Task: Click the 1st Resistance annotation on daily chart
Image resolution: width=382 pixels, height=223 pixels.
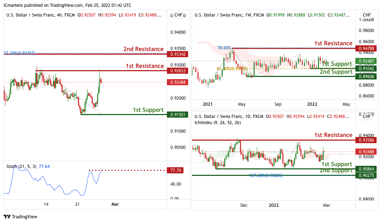Action: click(x=333, y=135)
